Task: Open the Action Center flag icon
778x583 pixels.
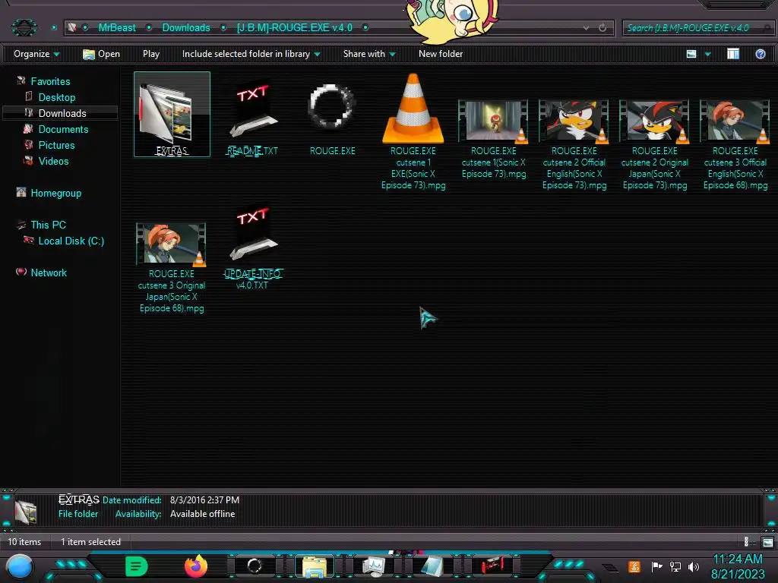Action: coord(656,566)
